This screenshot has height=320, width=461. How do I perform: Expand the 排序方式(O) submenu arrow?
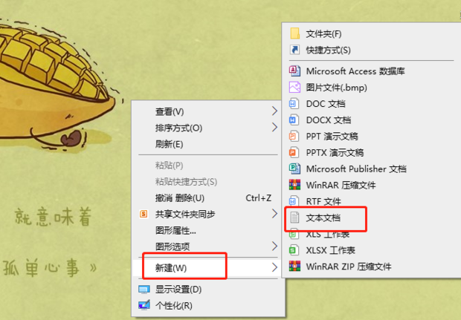[x=274, y=128]
